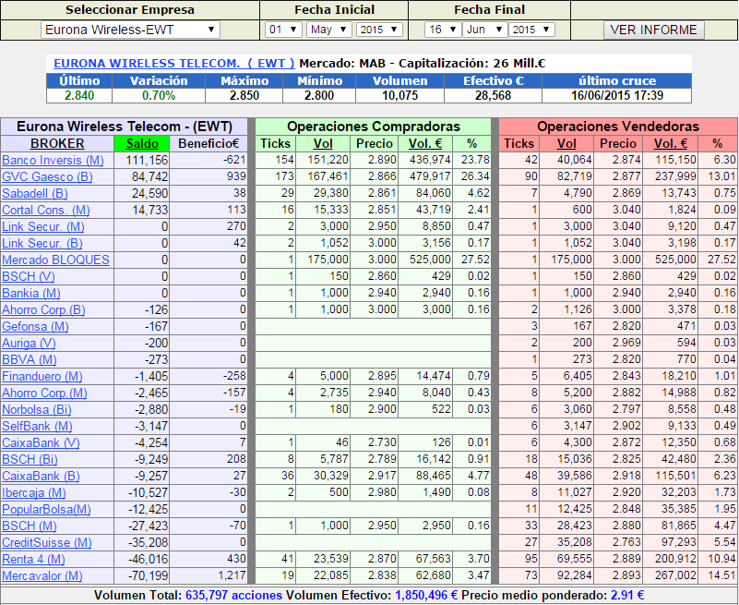Open the end date day dropdown 16

point(442,30)
